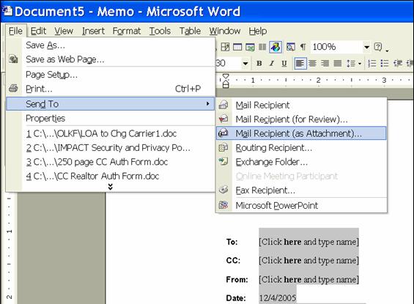Toggle Bold formatting
Screen dimensions: 414x304
point(259,63)
